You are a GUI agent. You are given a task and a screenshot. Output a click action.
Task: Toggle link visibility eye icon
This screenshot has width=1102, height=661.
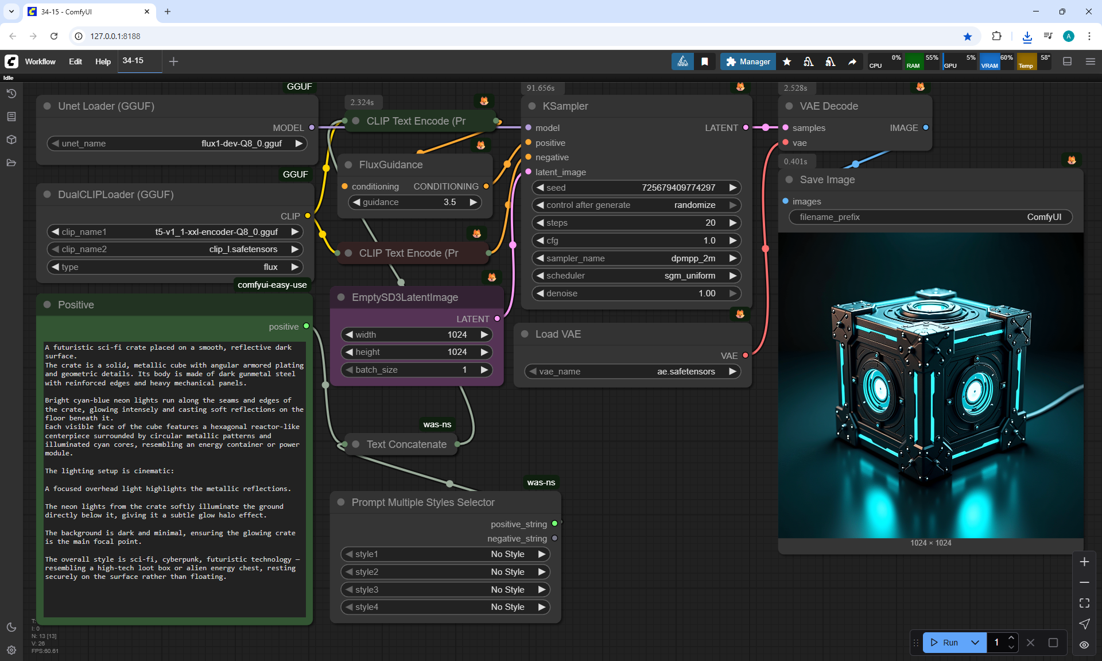(x=1084, y=644)
